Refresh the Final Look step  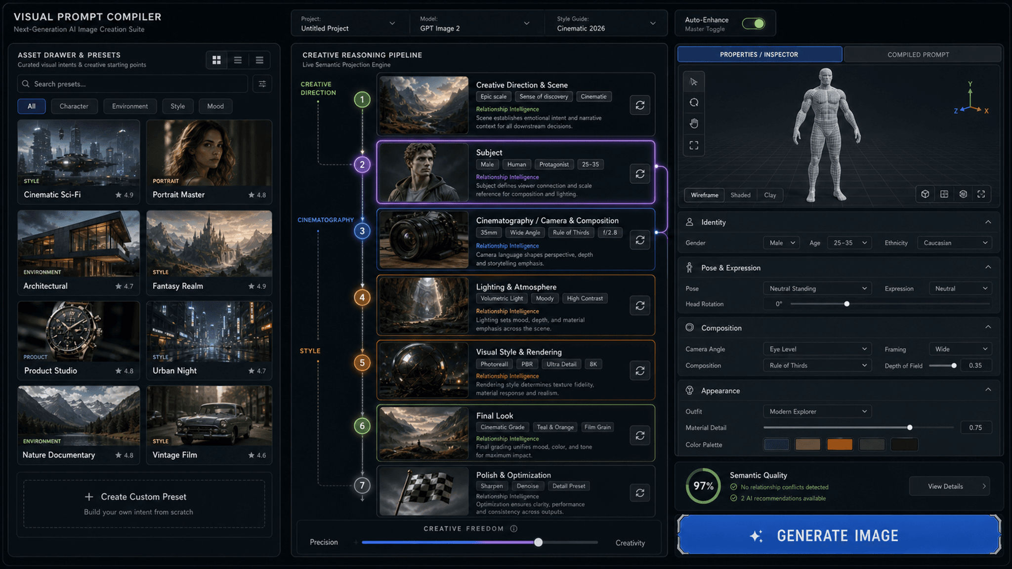tap(640, 435)
